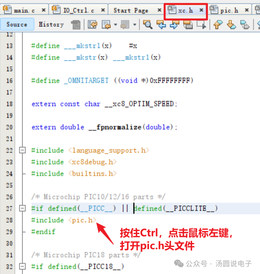Collapse the #if fold marker at line 32
The width and height of the screenshot is (260, 274).
click(23, 267)
